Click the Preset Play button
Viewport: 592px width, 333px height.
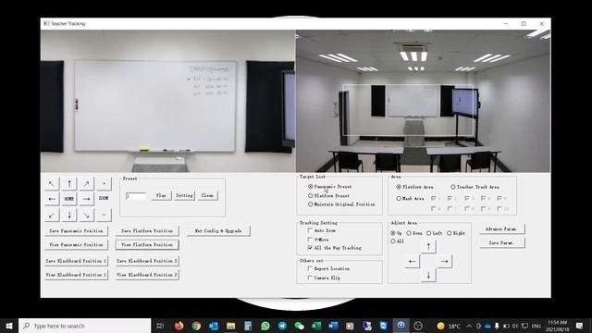(161, 195)
